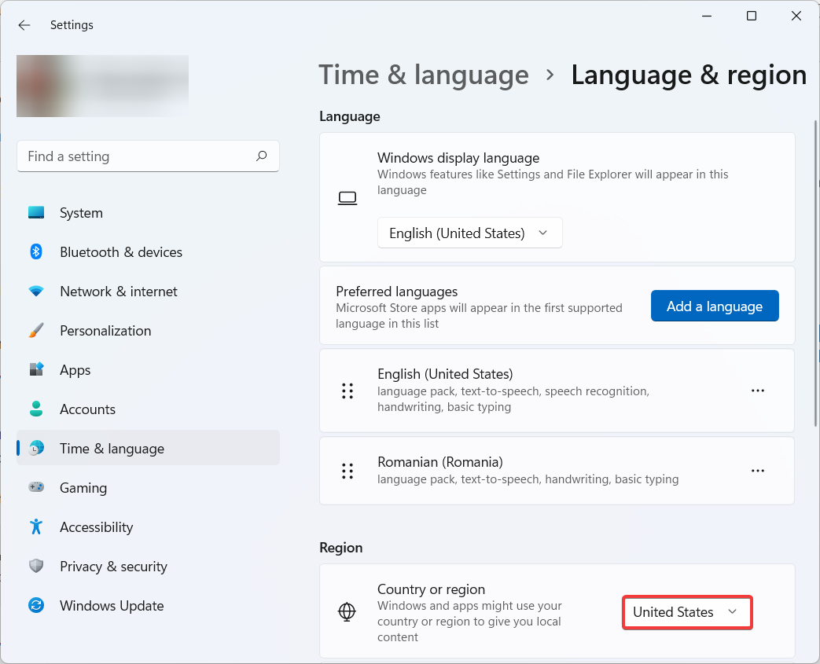Screen dimensions: 820x664
Task: Open more options for Romanian (Romania)
Action: pyautogui.click(x=757, y=471)
